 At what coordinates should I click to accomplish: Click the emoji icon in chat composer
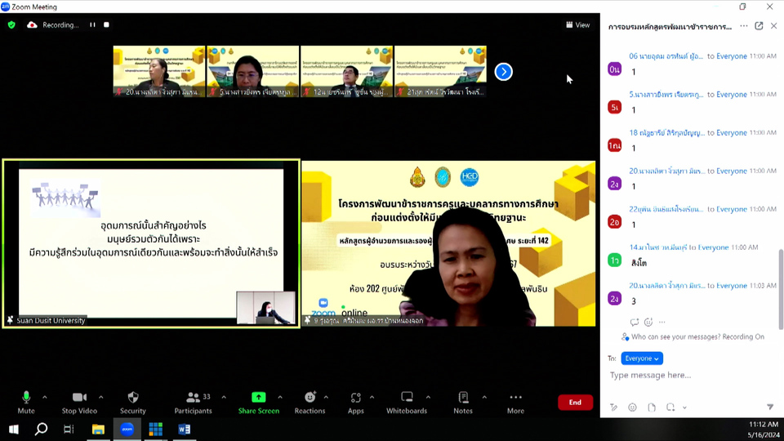coord(632,408)
